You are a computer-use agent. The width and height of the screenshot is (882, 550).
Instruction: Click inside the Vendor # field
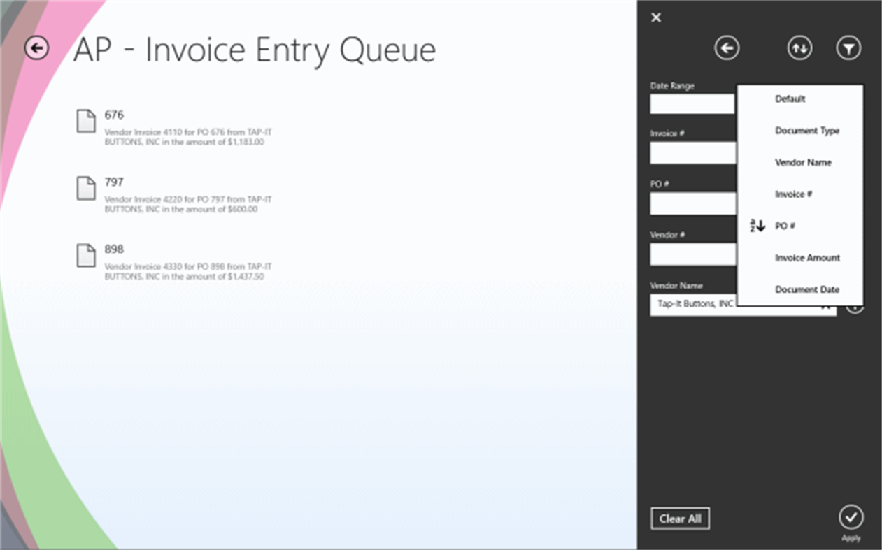691,254
